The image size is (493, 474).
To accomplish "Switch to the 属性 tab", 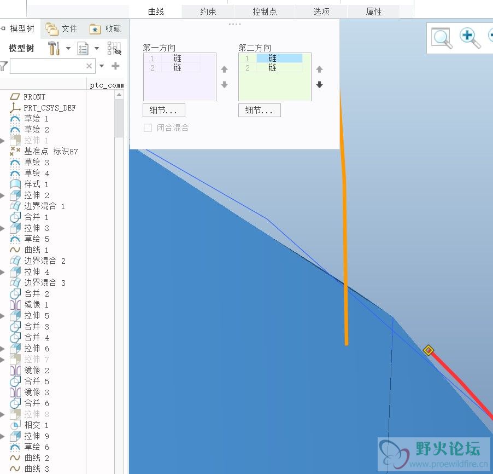I will (374, 11).
